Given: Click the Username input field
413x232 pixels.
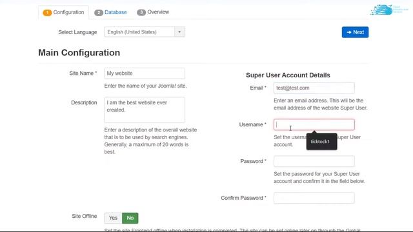Looking at the screenshot, I should [x=314, y=124].
